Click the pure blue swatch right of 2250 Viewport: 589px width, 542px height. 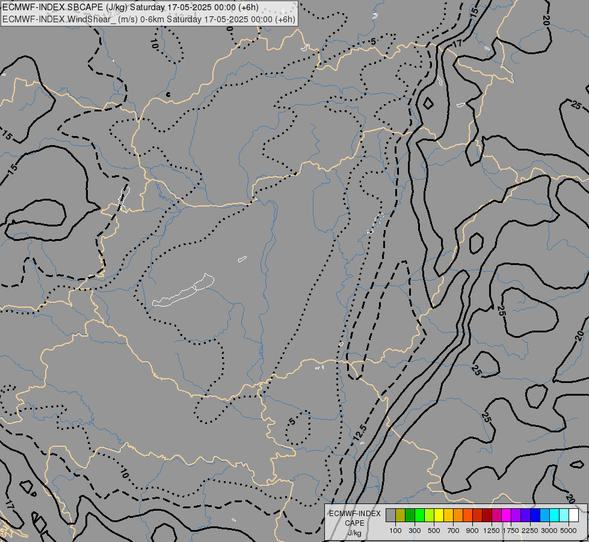(535, 516)
